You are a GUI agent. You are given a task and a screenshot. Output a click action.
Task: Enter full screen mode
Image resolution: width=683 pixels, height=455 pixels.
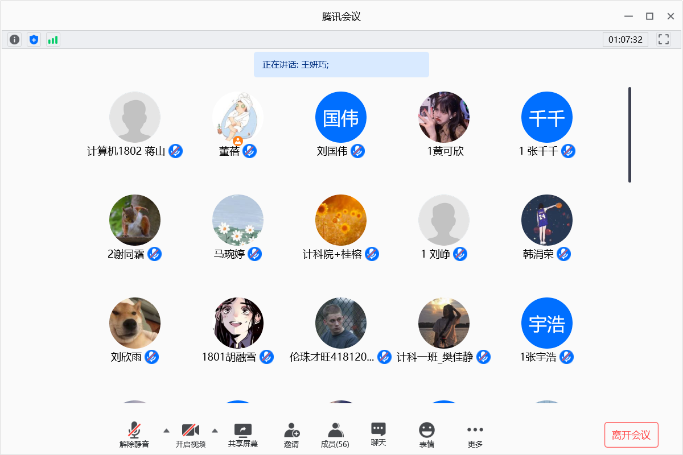coord(663,39)
